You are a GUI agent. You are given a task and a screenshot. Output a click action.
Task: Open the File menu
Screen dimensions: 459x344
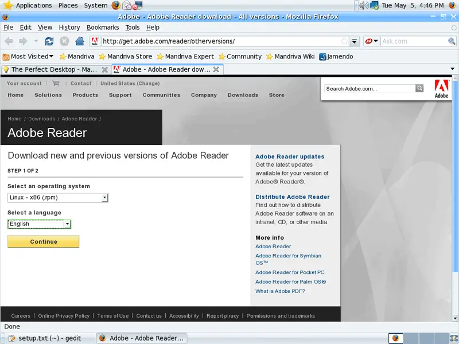[x=8, y=28]
